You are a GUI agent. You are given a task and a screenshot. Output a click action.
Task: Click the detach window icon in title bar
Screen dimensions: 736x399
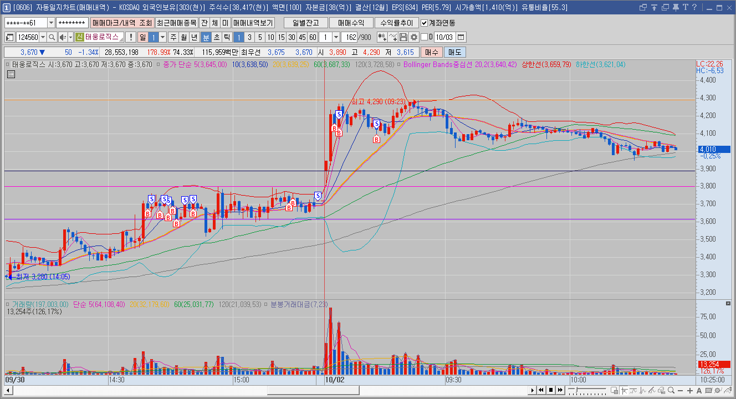click(643, 7)
